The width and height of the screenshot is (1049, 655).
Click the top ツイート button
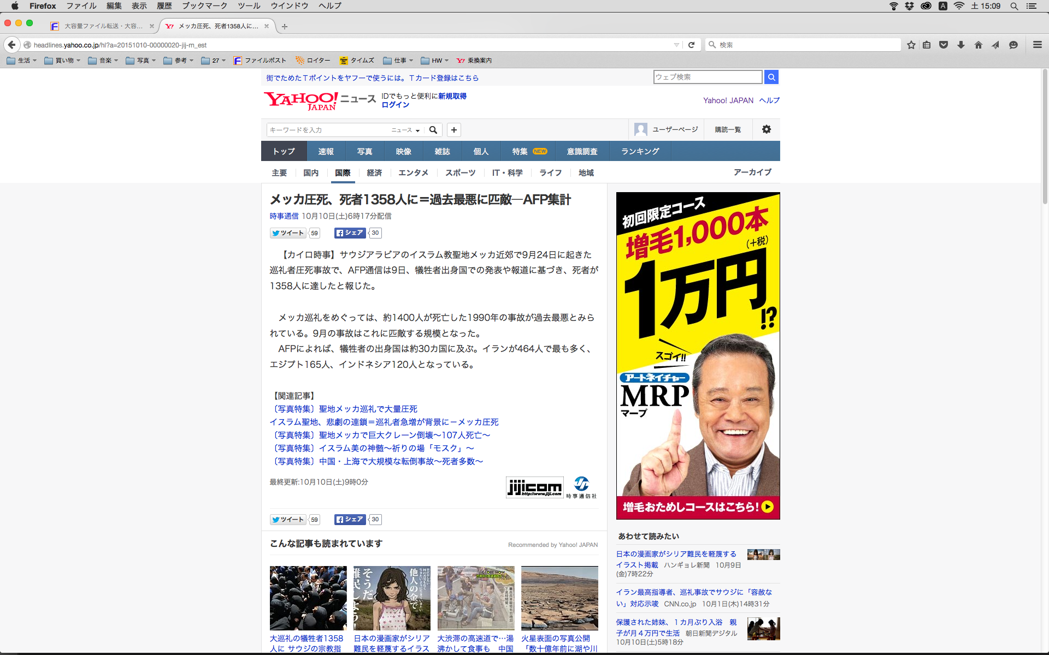tap(288, 233)
